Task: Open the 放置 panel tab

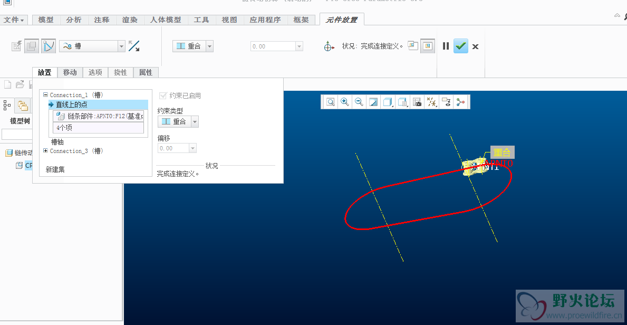Action: tap(44, 72)
